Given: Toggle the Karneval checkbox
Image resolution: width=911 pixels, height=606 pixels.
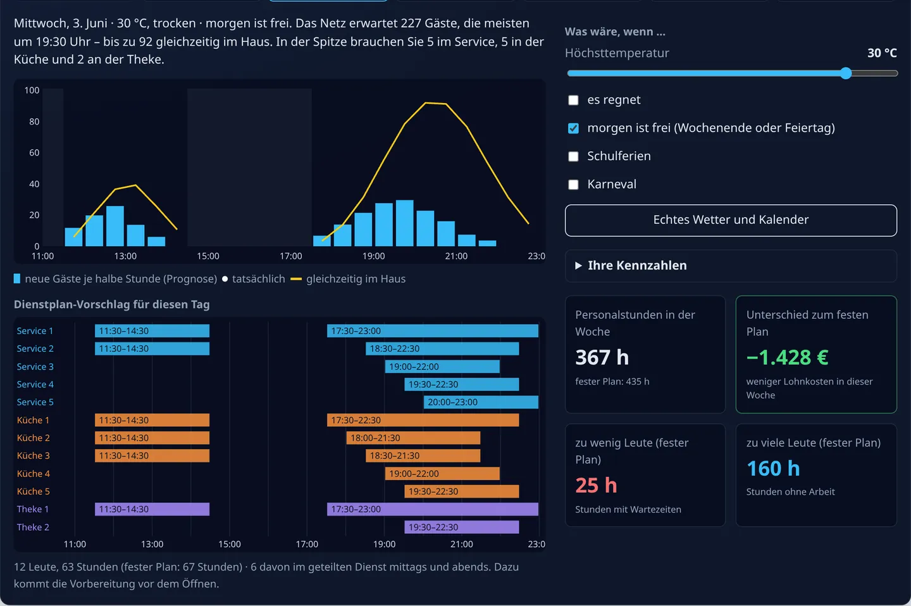Looking at the screenshot, I should pos(573,185).
